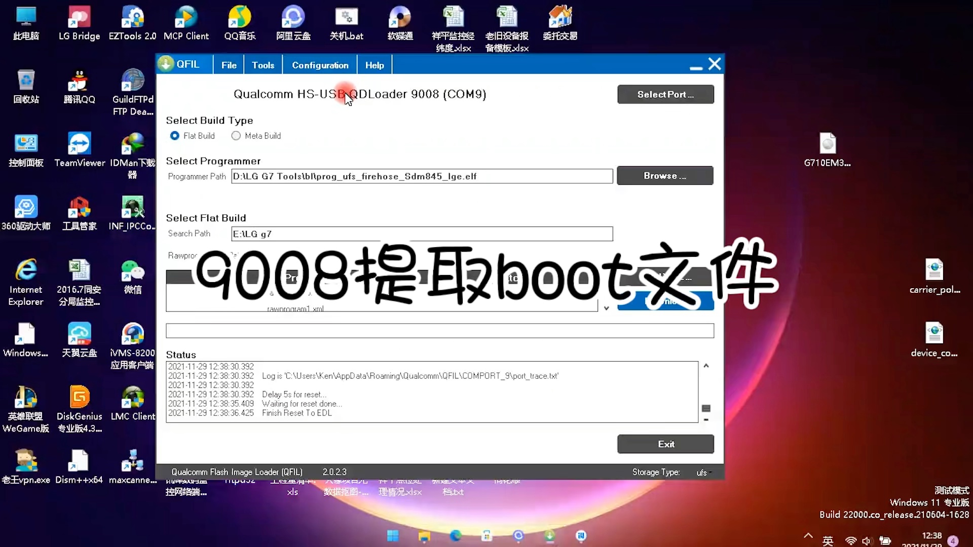Click the 英 input method indicator

click(x=828, y=541)
